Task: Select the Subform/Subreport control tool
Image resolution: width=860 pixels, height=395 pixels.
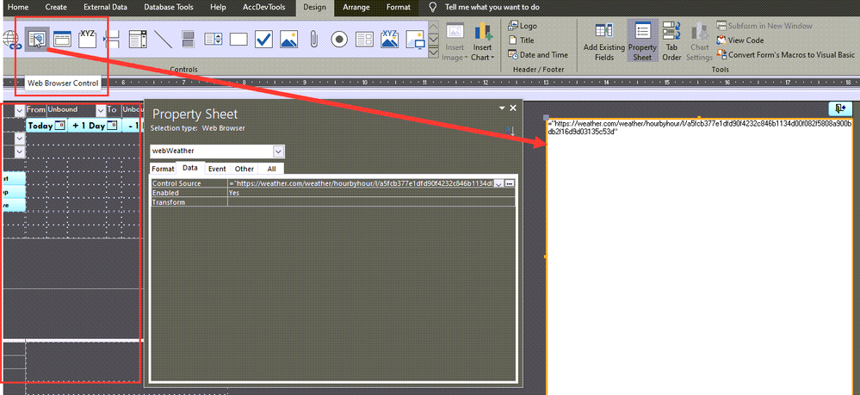Action: point(365,40)
